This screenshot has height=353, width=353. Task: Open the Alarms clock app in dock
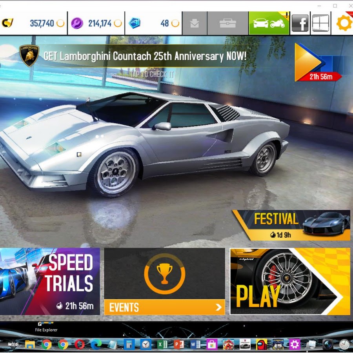tap(146, 345)
